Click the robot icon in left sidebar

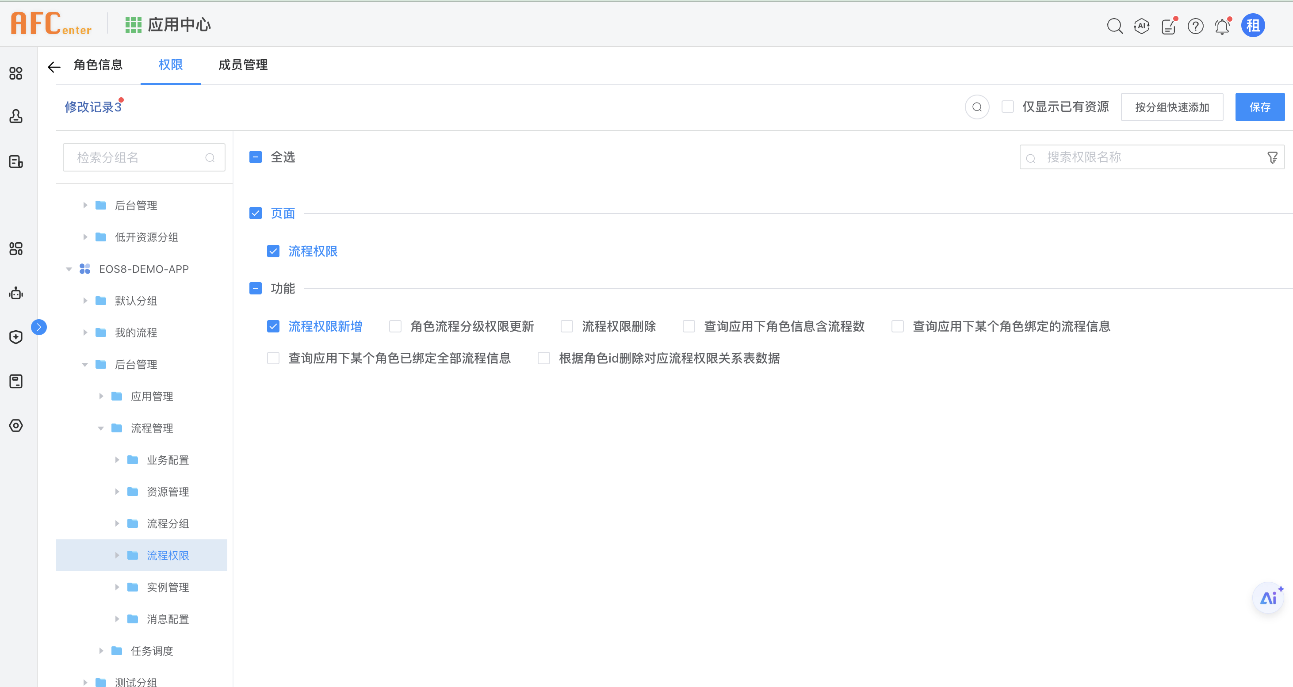click(16, 293)
